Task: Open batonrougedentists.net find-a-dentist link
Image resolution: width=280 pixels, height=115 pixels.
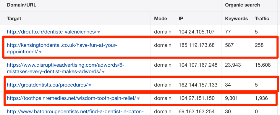Action: pyautogui.click(x=75, y=112)
